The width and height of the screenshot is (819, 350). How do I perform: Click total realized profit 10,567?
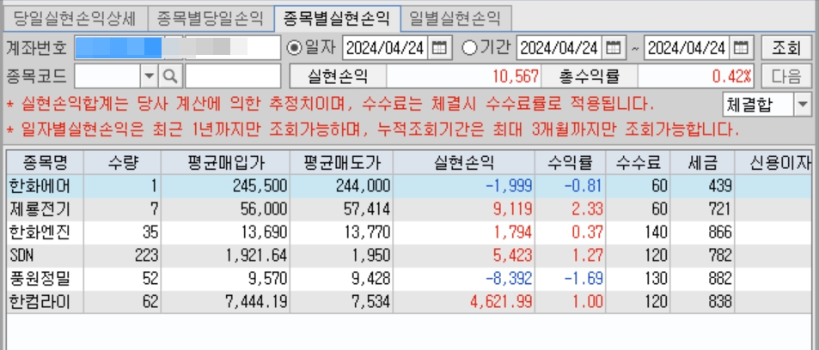(516, 76)
